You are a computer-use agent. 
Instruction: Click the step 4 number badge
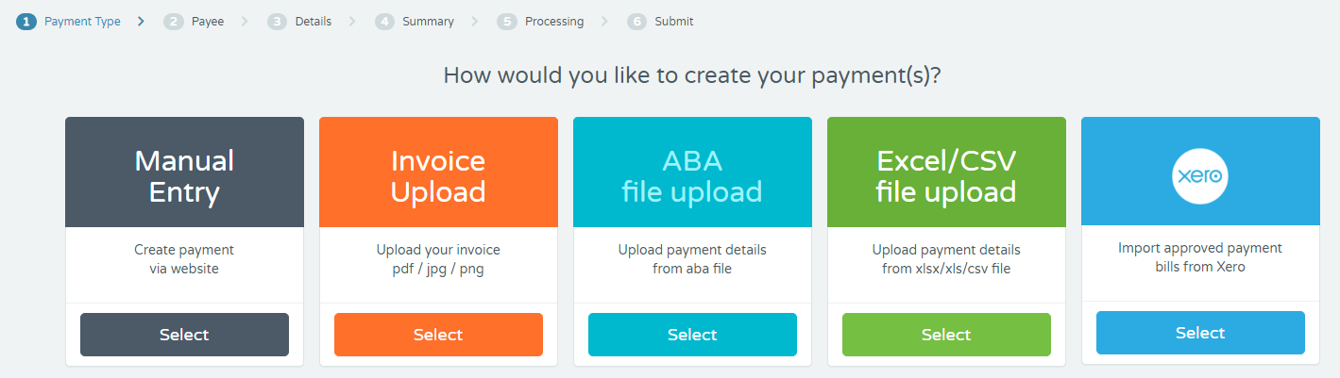click(384, 22)
